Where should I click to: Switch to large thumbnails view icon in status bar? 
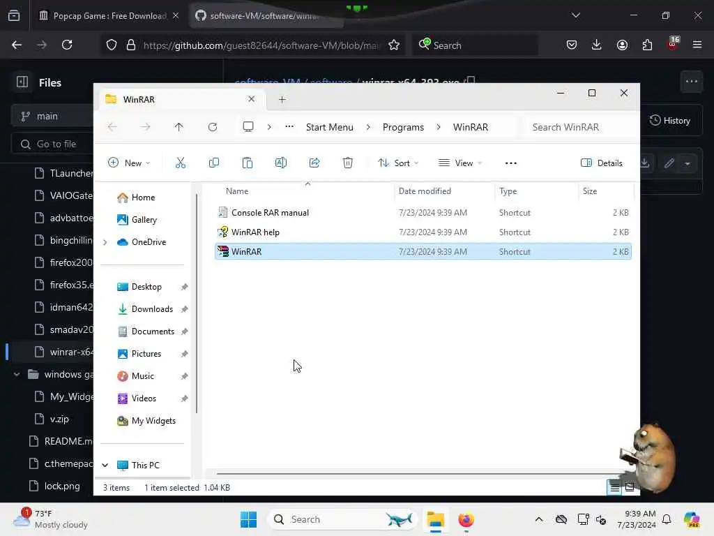point(630,488)
